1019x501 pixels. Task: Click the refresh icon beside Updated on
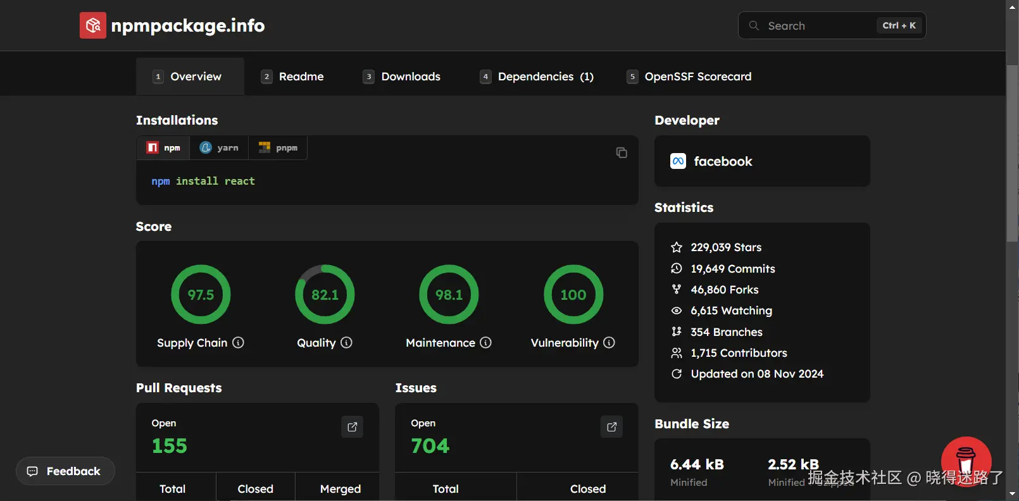pos(677,374)
